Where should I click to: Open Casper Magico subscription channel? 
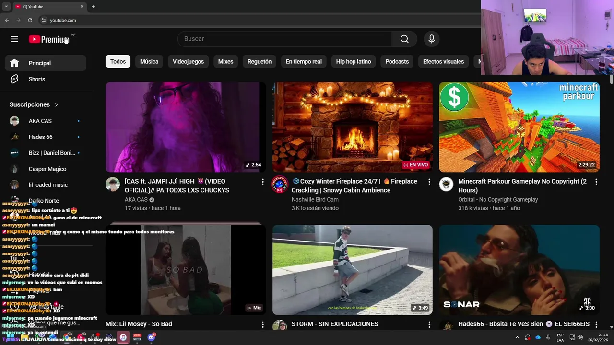tap(46, 169)
